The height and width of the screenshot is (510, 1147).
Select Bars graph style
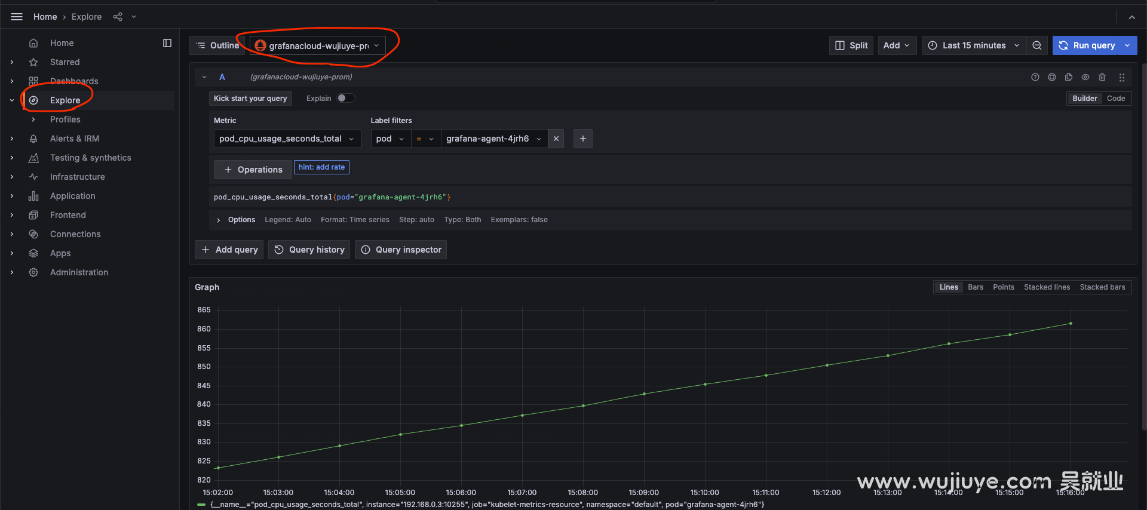coord(976,287)
